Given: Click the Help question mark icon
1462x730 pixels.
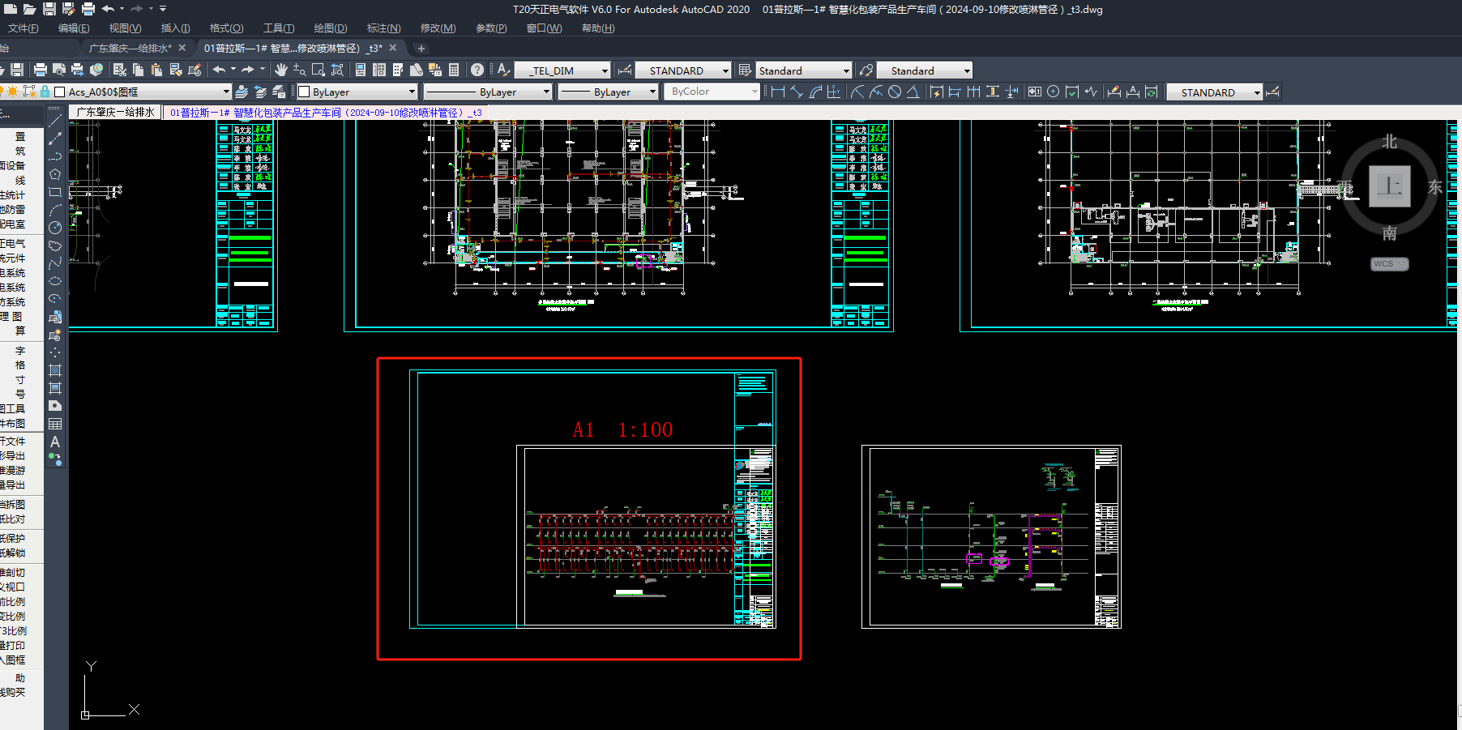Looking at the screenshot, I should tap(477, 70).
